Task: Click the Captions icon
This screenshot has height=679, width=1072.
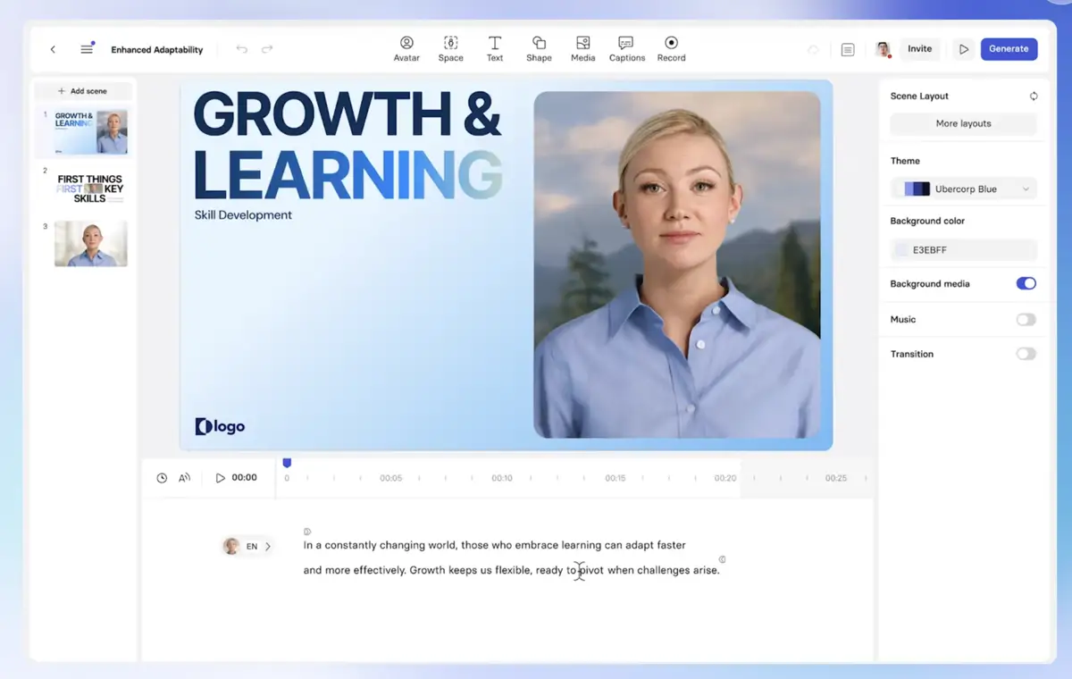Action: point(626,48)
